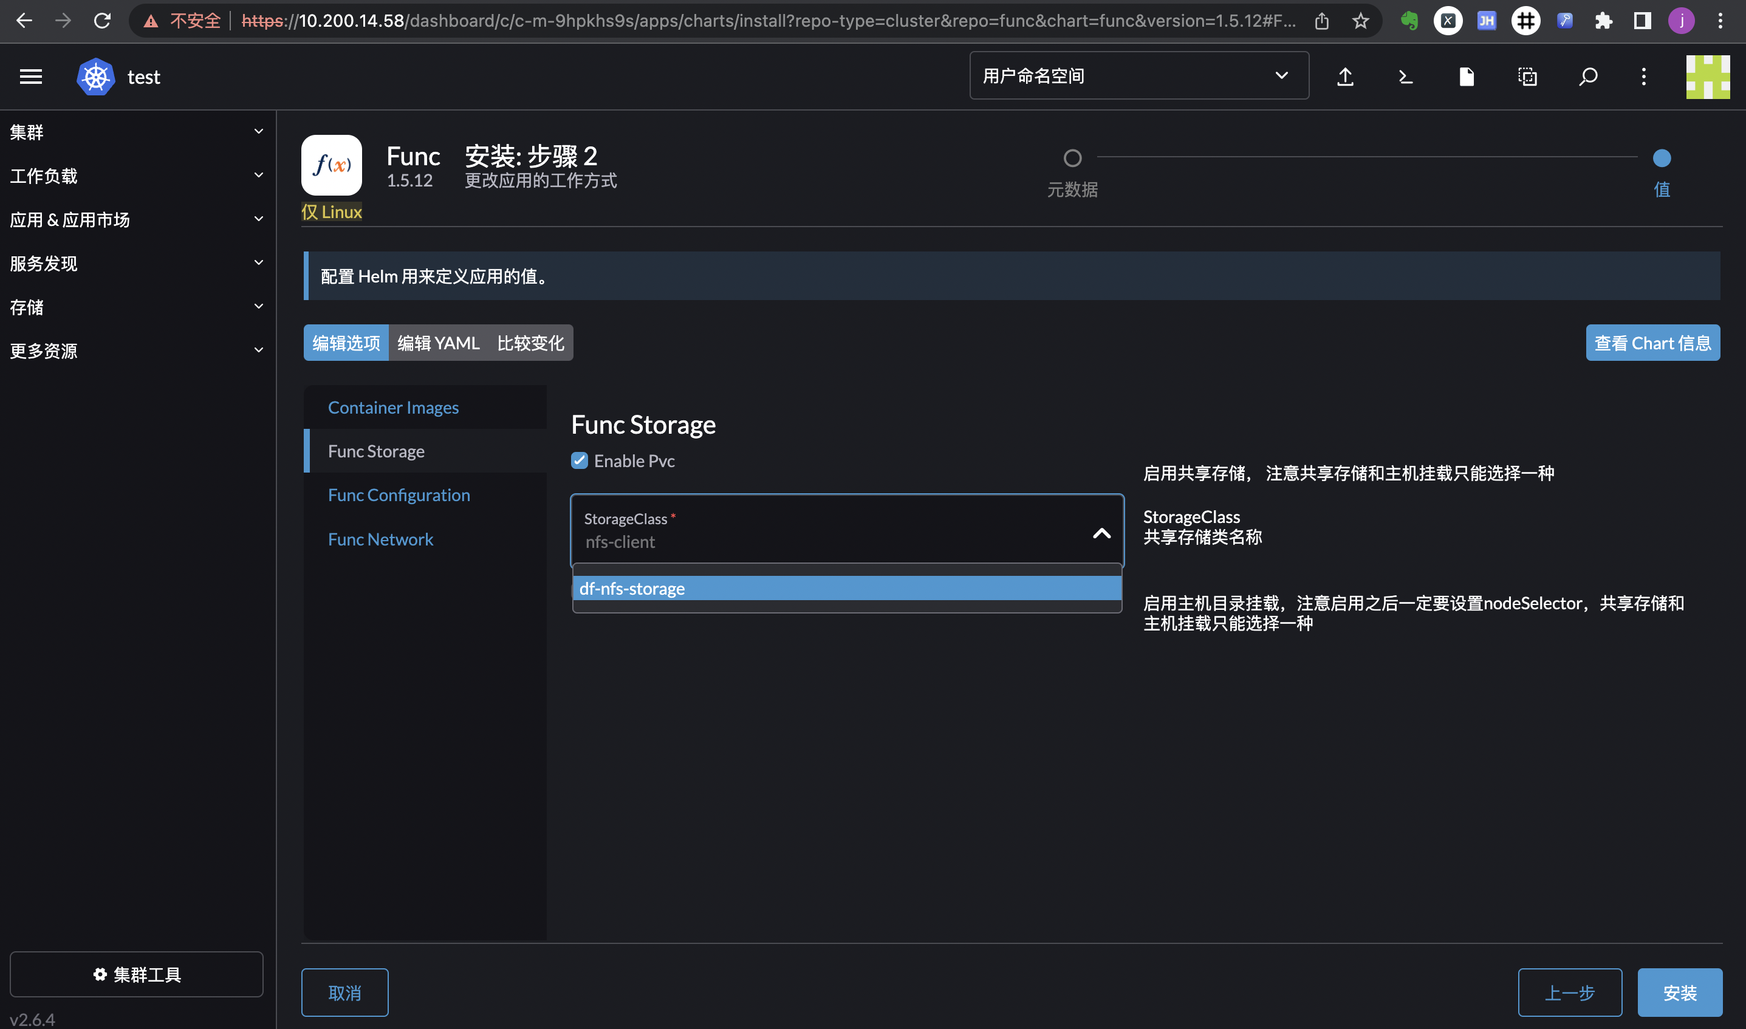Expand the 应用 & 应用市场 section
The width and height of the screenshot is (1746, 1029).
[137, 219]
